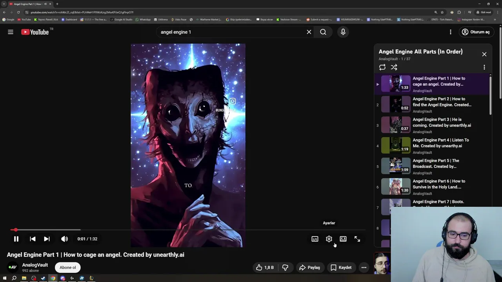Start voice search with the microphone

(x=343, y=32)
